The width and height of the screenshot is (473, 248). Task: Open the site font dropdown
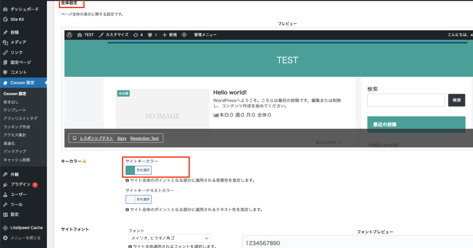coord(169,238)
